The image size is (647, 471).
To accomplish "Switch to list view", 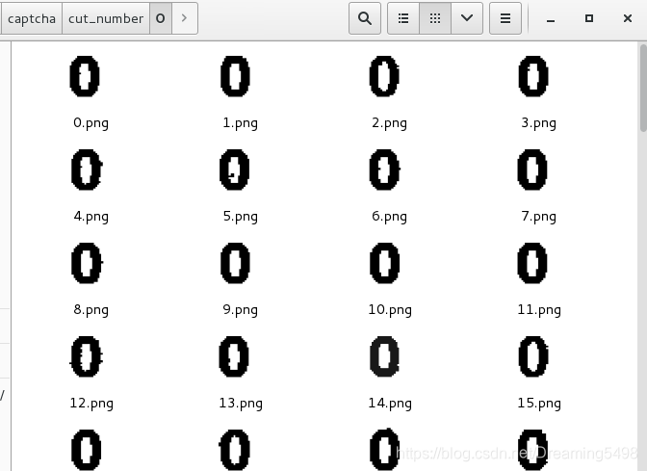I will click(403, 18).
